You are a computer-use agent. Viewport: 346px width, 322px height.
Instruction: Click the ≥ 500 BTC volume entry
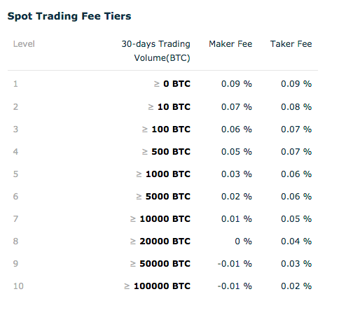click(166, 152)
